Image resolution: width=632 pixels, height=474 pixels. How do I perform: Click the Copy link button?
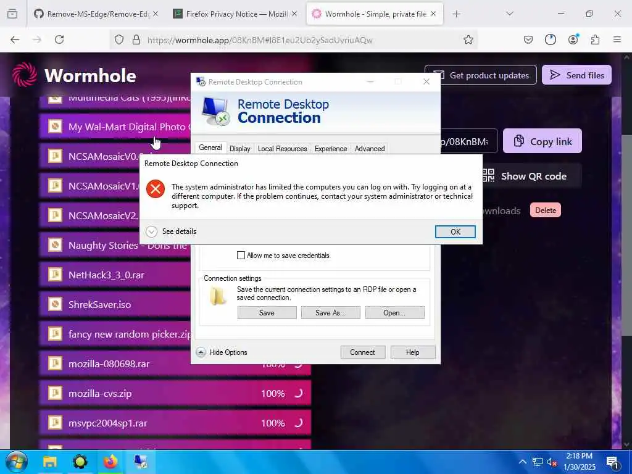tap(542, 141)
